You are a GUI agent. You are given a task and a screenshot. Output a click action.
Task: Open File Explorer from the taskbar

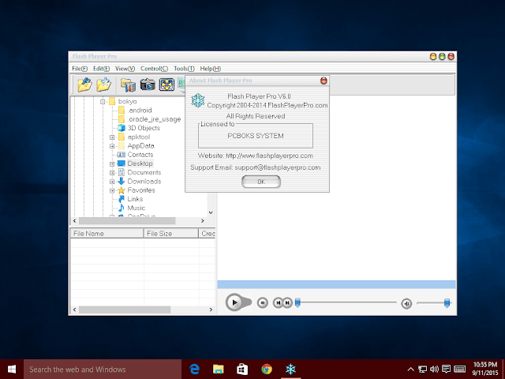click(219, 369)
